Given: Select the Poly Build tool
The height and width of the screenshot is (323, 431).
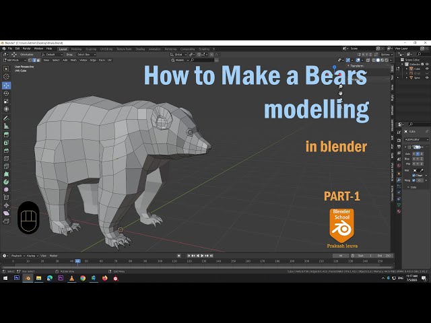Looking at the screenshot, I should click(6, 174).
